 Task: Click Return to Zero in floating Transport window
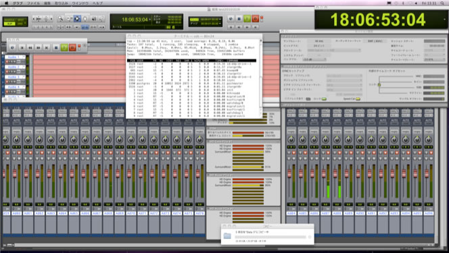pyautogui.click(x=22, y=47)
